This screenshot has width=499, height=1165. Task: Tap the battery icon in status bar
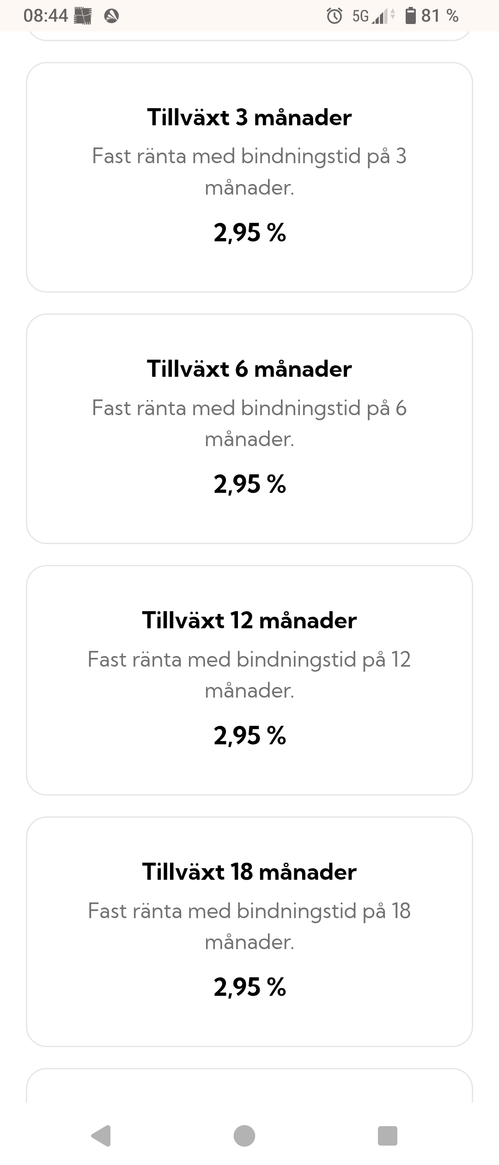[x=410, y=16]
